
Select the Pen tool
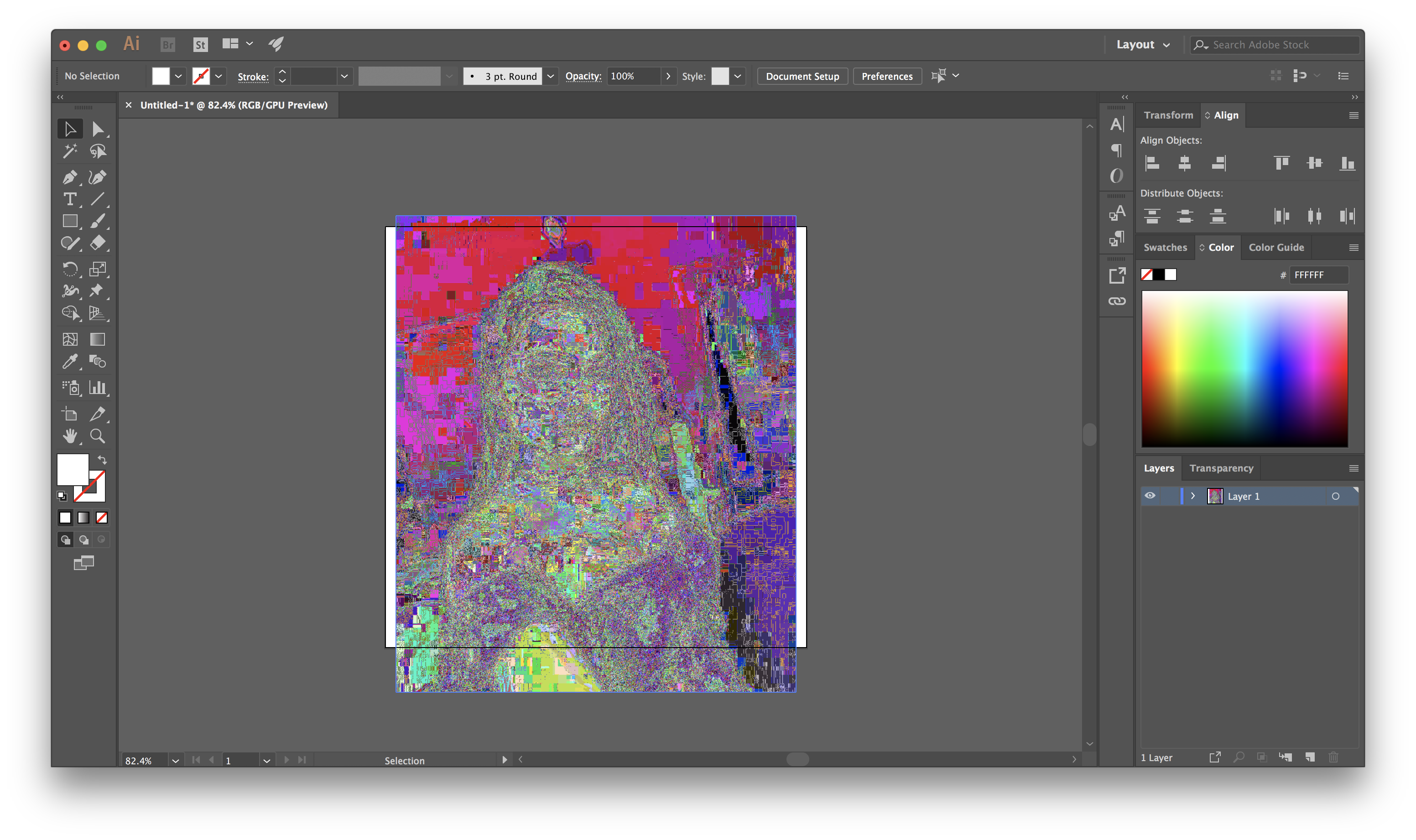(70, 177)
